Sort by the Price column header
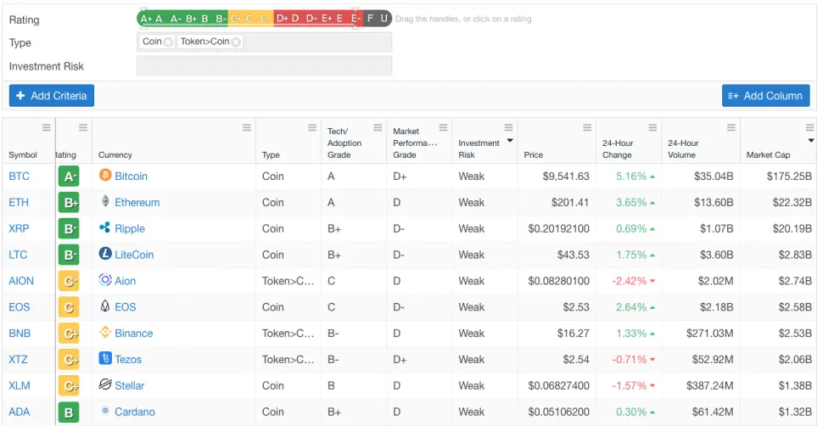Screen dimensions: 823x426 534,155
